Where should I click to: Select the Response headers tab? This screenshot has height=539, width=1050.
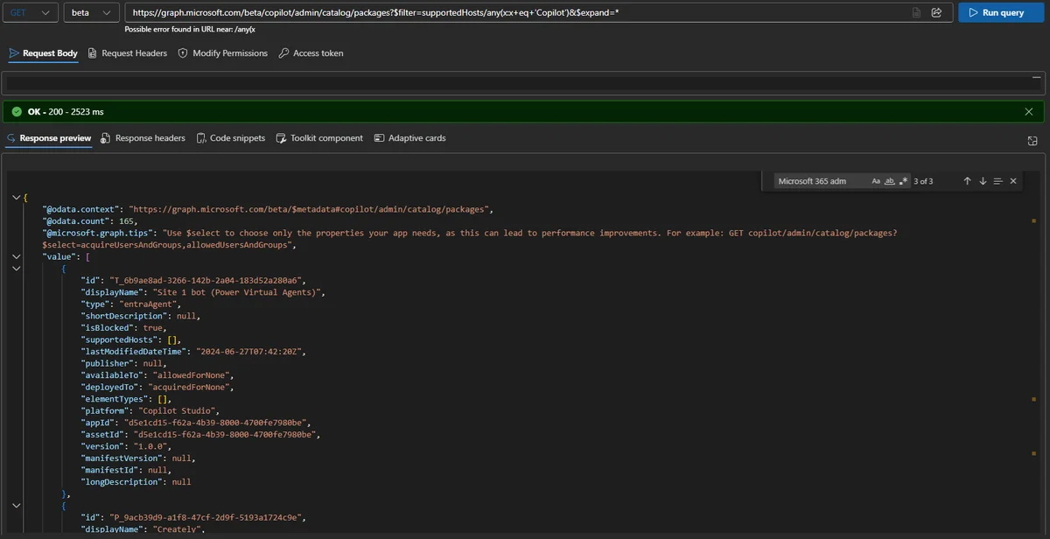click(143, 138)
